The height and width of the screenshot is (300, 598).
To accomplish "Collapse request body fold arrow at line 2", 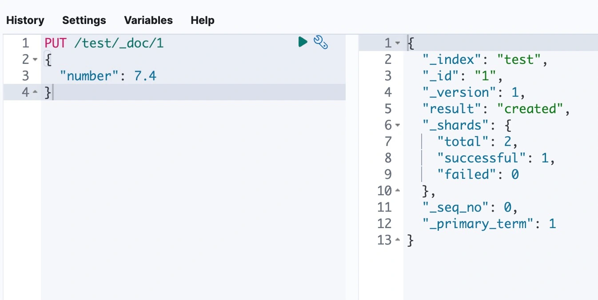I will [x=36, y=59].
